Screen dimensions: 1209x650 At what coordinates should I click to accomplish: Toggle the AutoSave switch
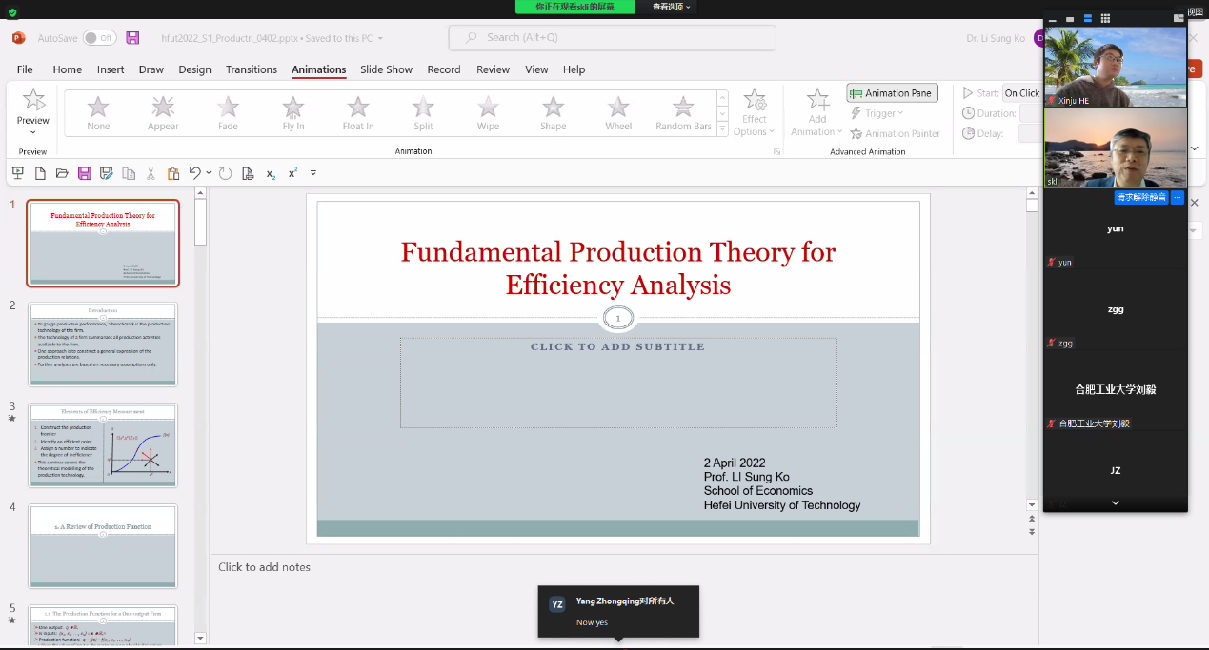point(99,38)
